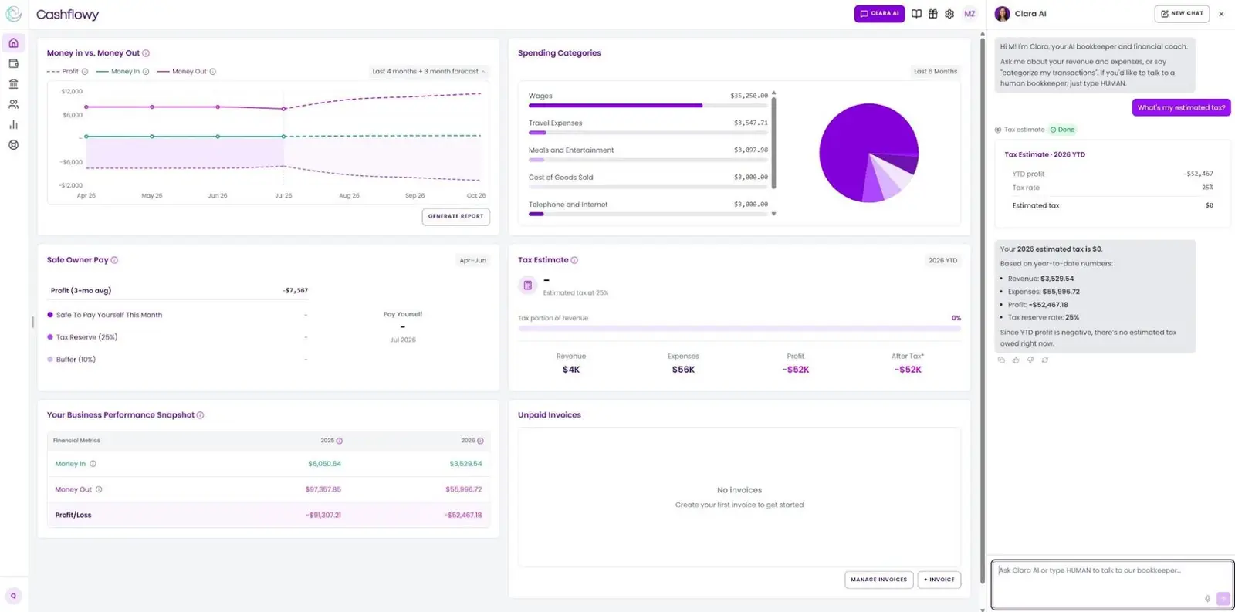1235x612 pixels.
Task: Click the Wages spending progress bar
Action: pyautogui.click(x=648, y=106)
